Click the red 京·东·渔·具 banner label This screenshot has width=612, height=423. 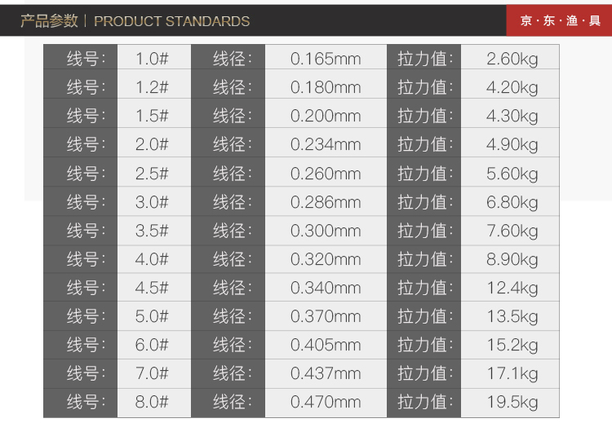[x=560, y=20]
